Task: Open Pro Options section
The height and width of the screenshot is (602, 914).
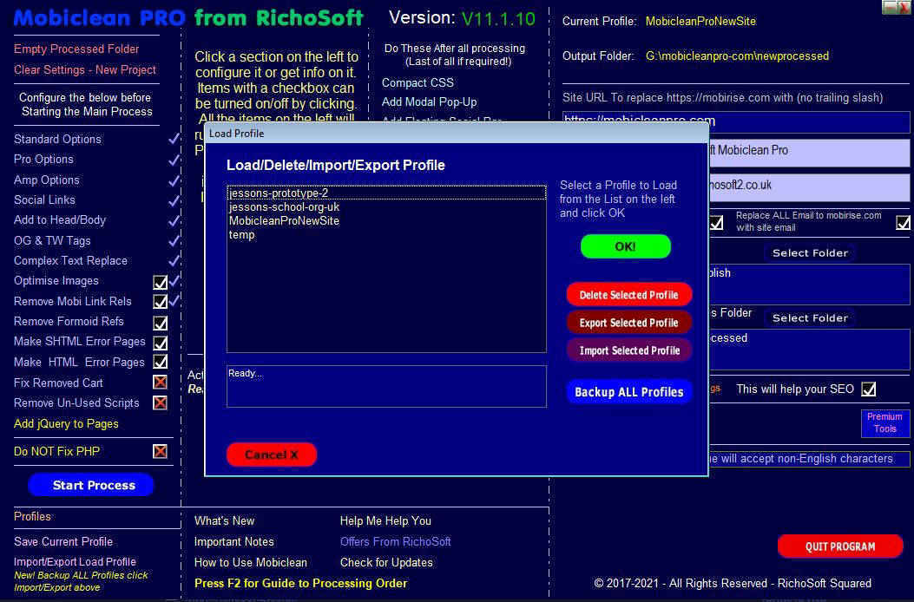Action: (x=43, y=159)
